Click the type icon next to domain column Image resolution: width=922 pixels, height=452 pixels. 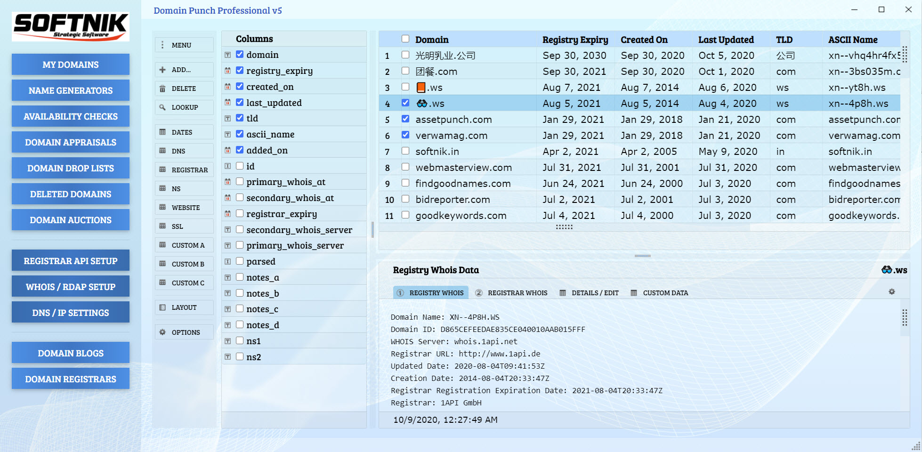point(228,55)
